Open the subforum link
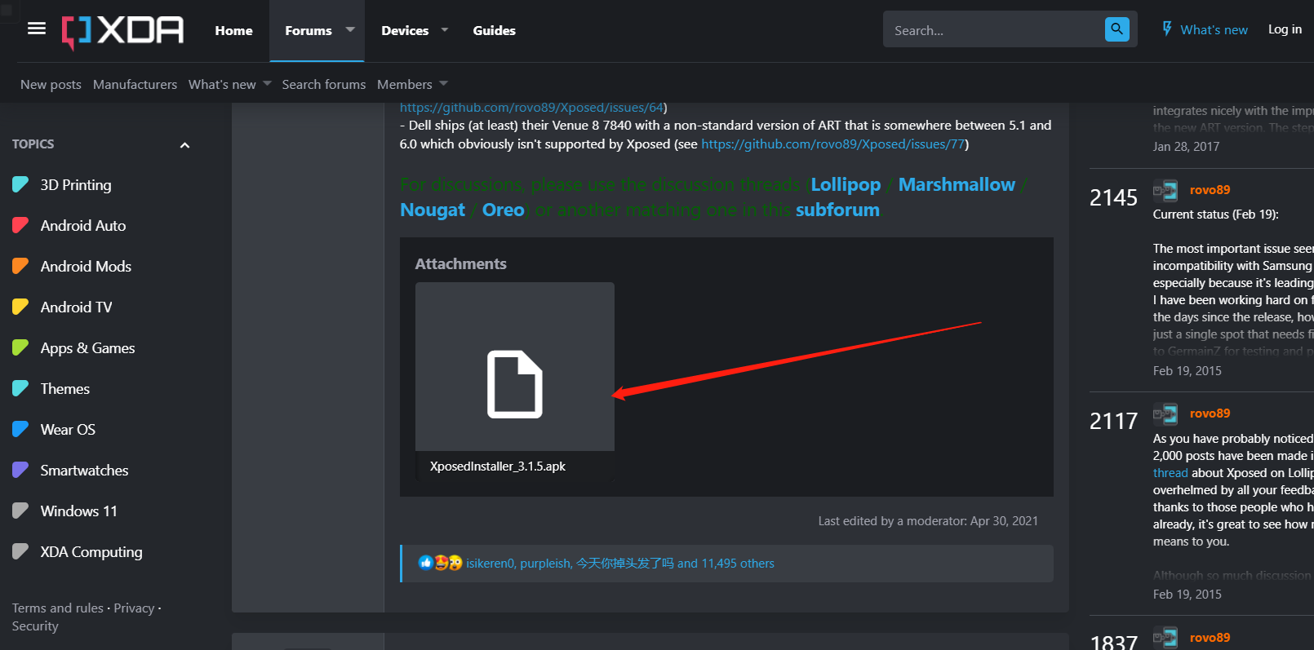Viewport: 1314px width, 650px height. [x=837, y=210]
